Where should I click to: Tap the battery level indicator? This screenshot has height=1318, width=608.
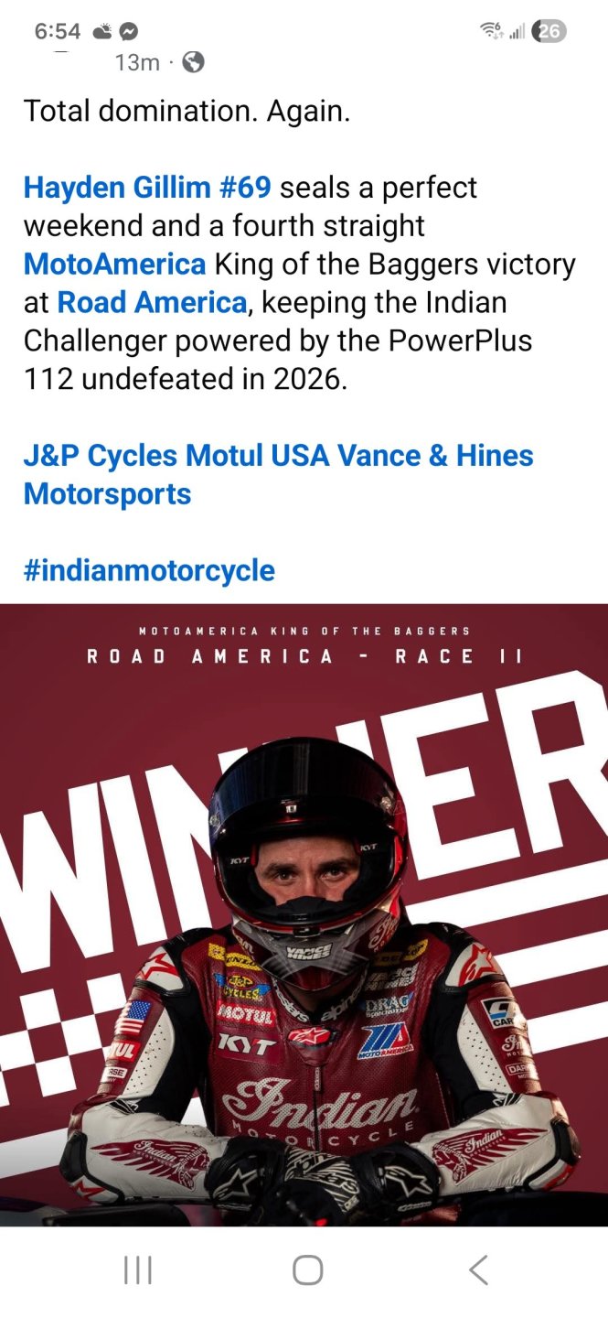(x=549, y=31)
